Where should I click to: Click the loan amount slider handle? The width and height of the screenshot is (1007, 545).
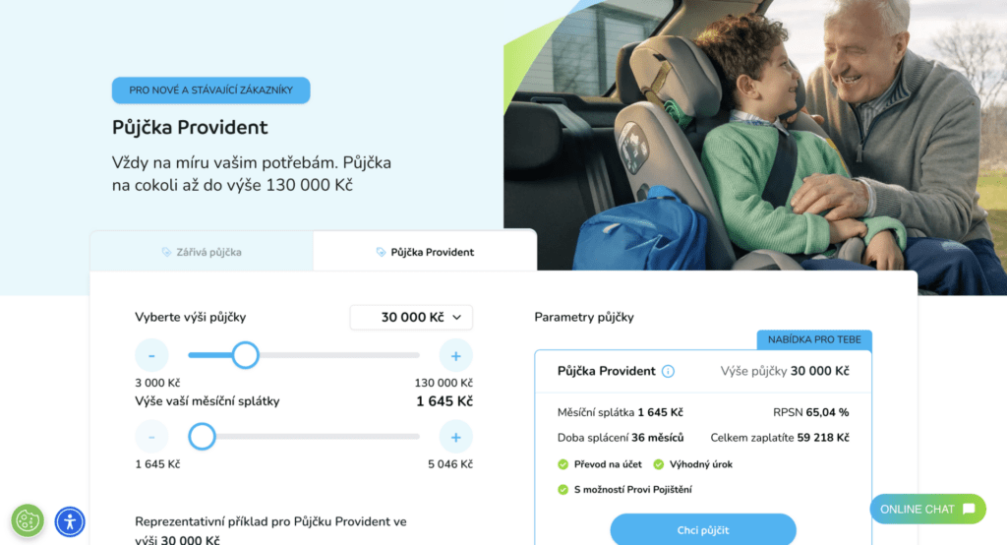point(245,355)
